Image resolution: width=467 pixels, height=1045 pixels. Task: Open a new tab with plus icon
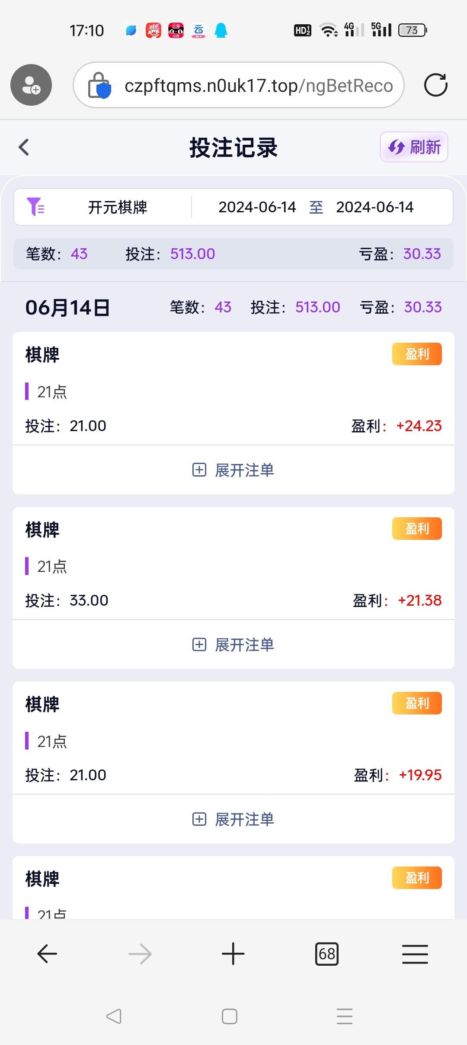pos(233,954)
